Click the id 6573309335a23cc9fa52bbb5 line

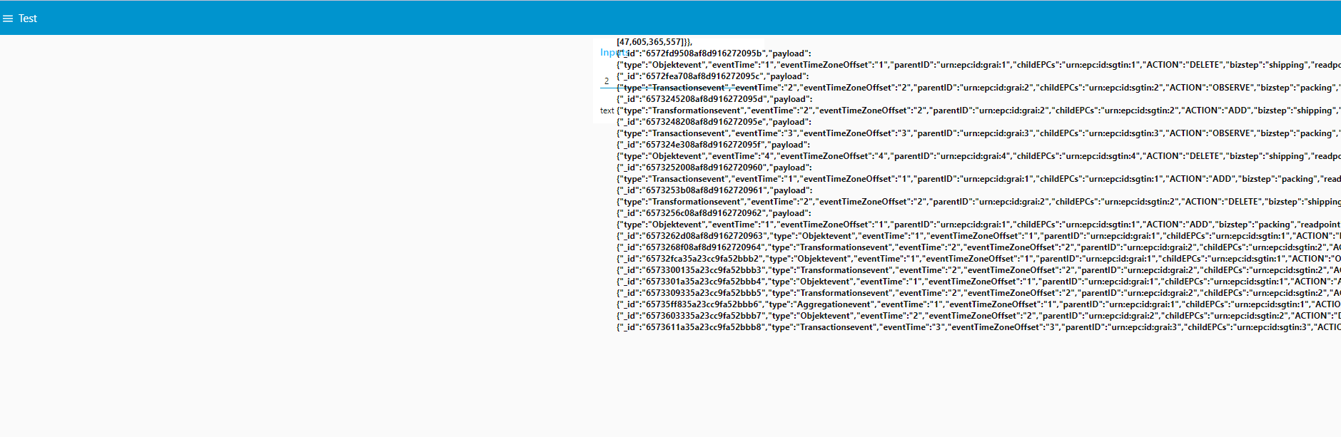tap(978, 293)
